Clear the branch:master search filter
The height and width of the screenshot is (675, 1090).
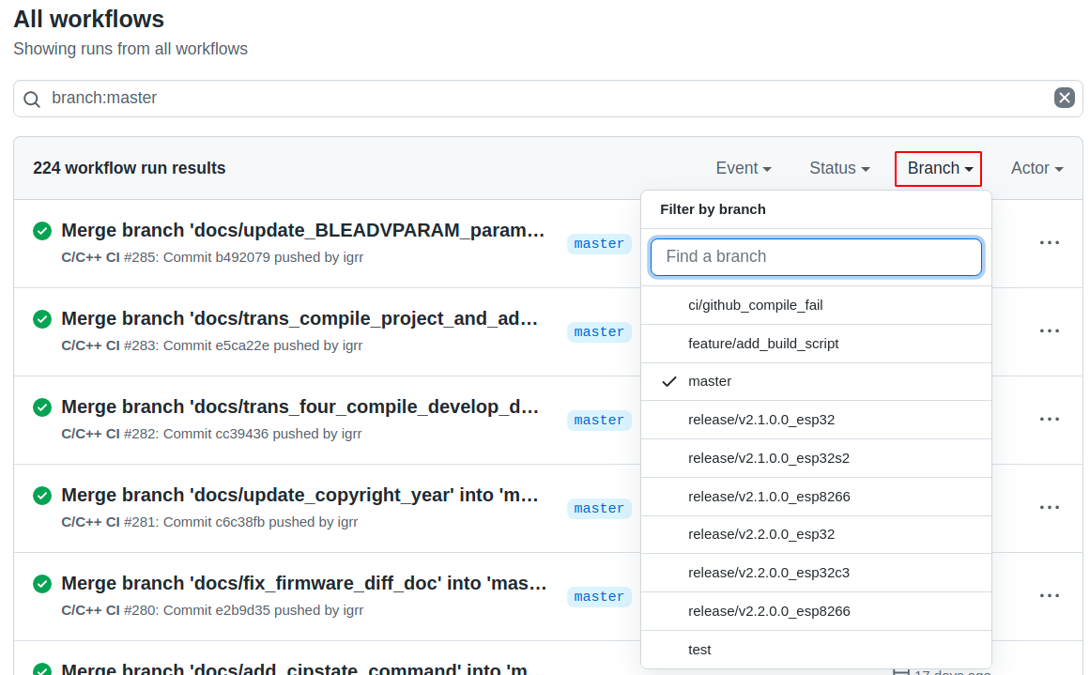[x=1064, y=98]
